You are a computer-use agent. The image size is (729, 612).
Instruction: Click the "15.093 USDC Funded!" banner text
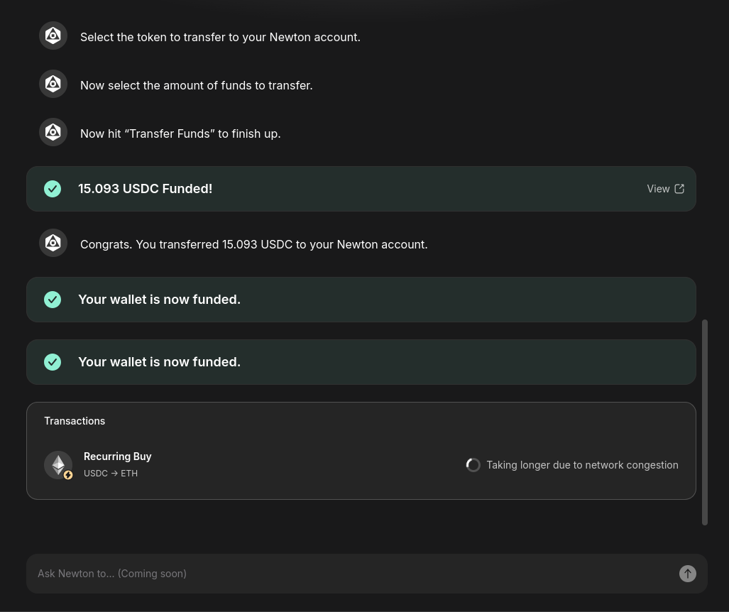145,189
